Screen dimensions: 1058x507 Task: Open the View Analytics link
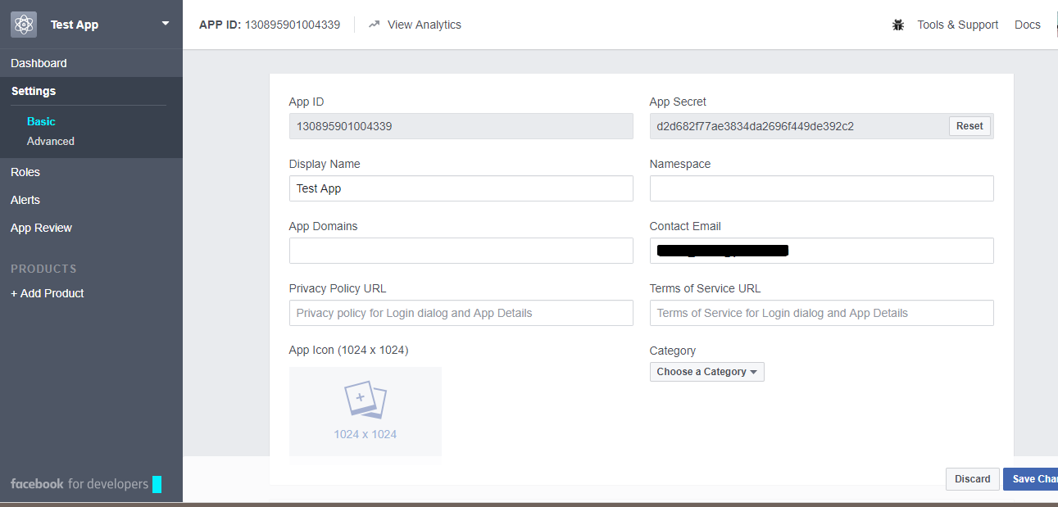coord(424,25)
